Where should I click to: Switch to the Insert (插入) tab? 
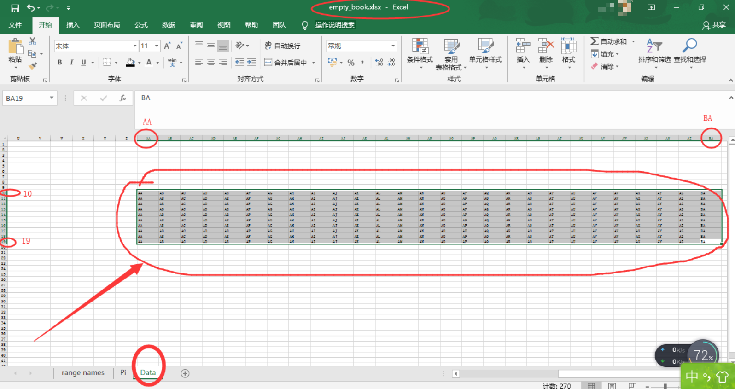coord(73,25)
